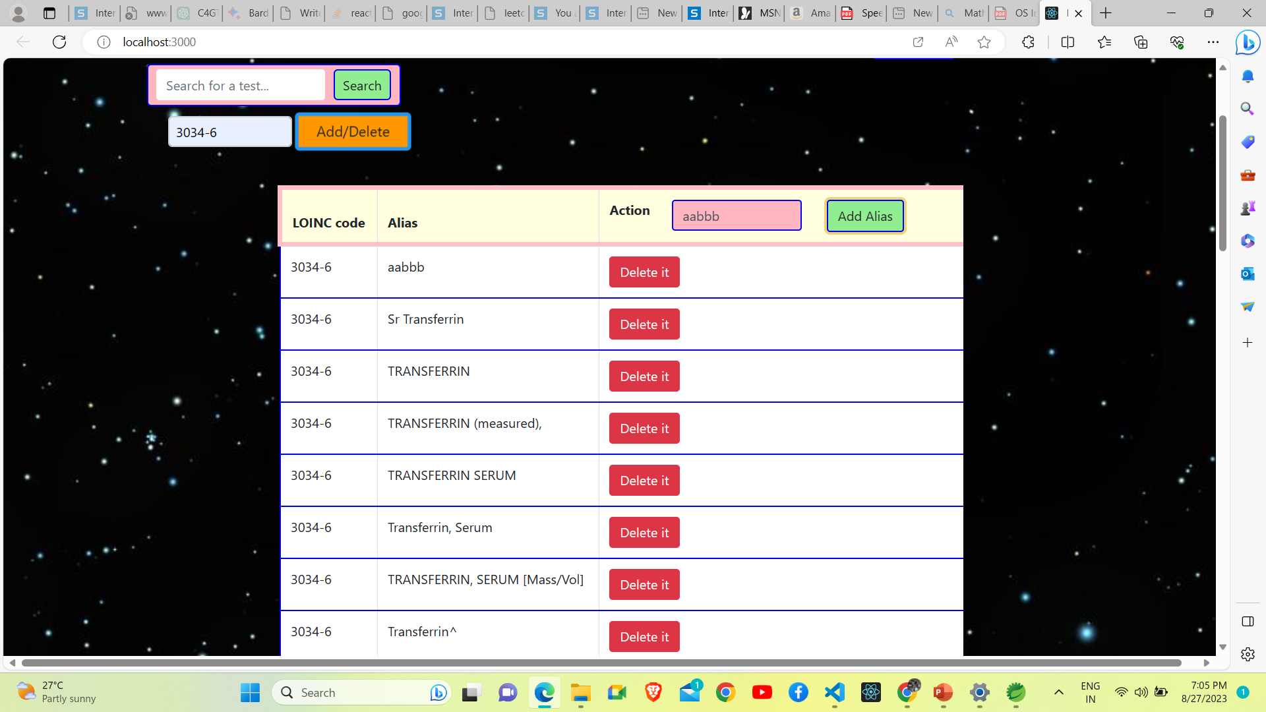Click the Search button
This screenshot has height=712, width=1266.
(361, 85)
